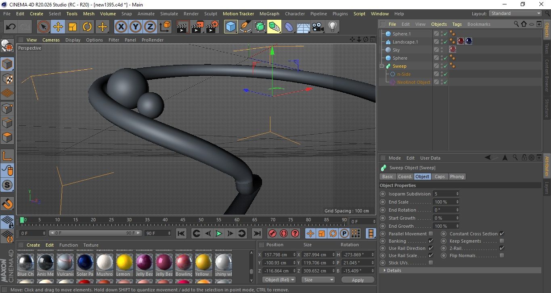551x293 pixels.
Task: Click frame 45 on the timeline
Action: tap(182, 220)
